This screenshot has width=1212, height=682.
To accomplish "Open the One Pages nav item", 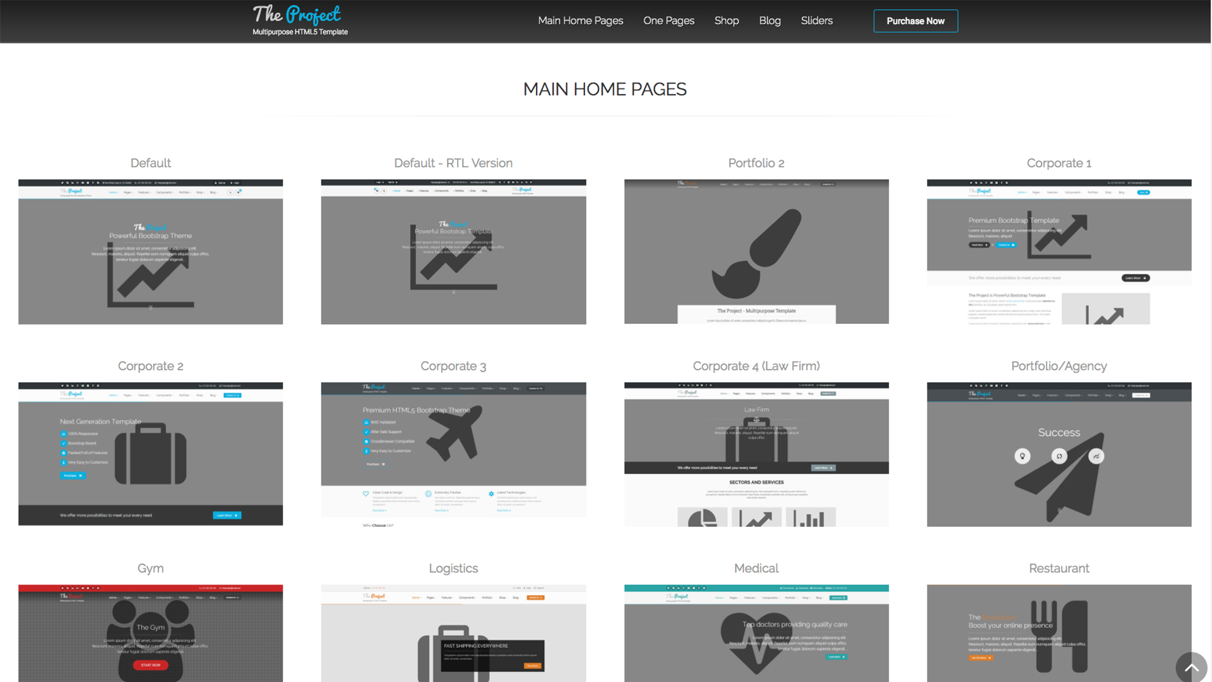I will tap(668, 21).
